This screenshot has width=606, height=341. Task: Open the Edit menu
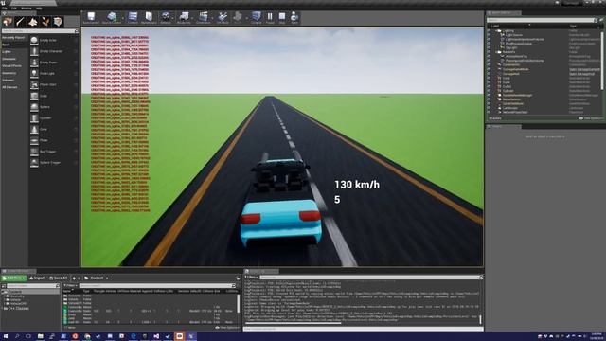(14, 9)
